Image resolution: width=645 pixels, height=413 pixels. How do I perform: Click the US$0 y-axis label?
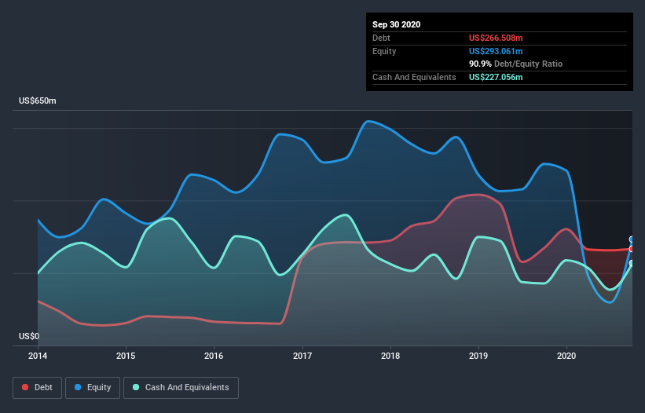click(x=29, y=336)
